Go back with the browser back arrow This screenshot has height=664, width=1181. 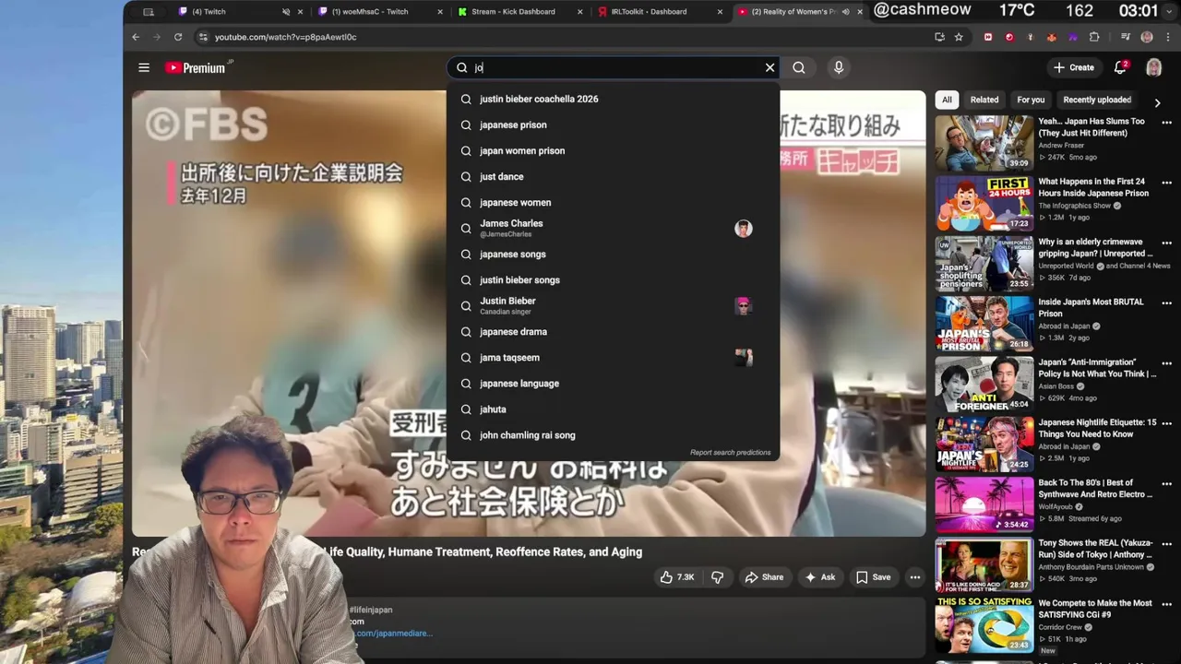tap(136, 37)
